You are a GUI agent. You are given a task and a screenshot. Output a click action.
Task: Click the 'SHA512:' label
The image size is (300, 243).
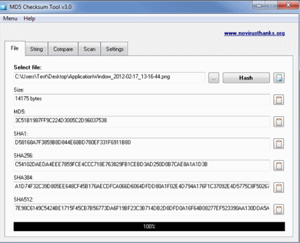(23, 200)
